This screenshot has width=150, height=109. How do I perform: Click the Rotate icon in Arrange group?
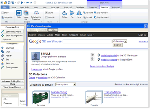pos(65,13)
